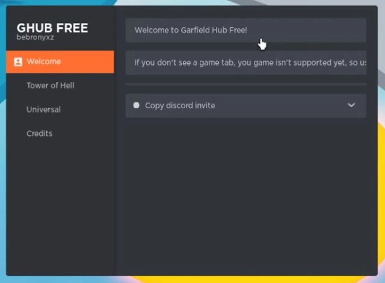Click the Welcome tab person icon

point(18,62)
